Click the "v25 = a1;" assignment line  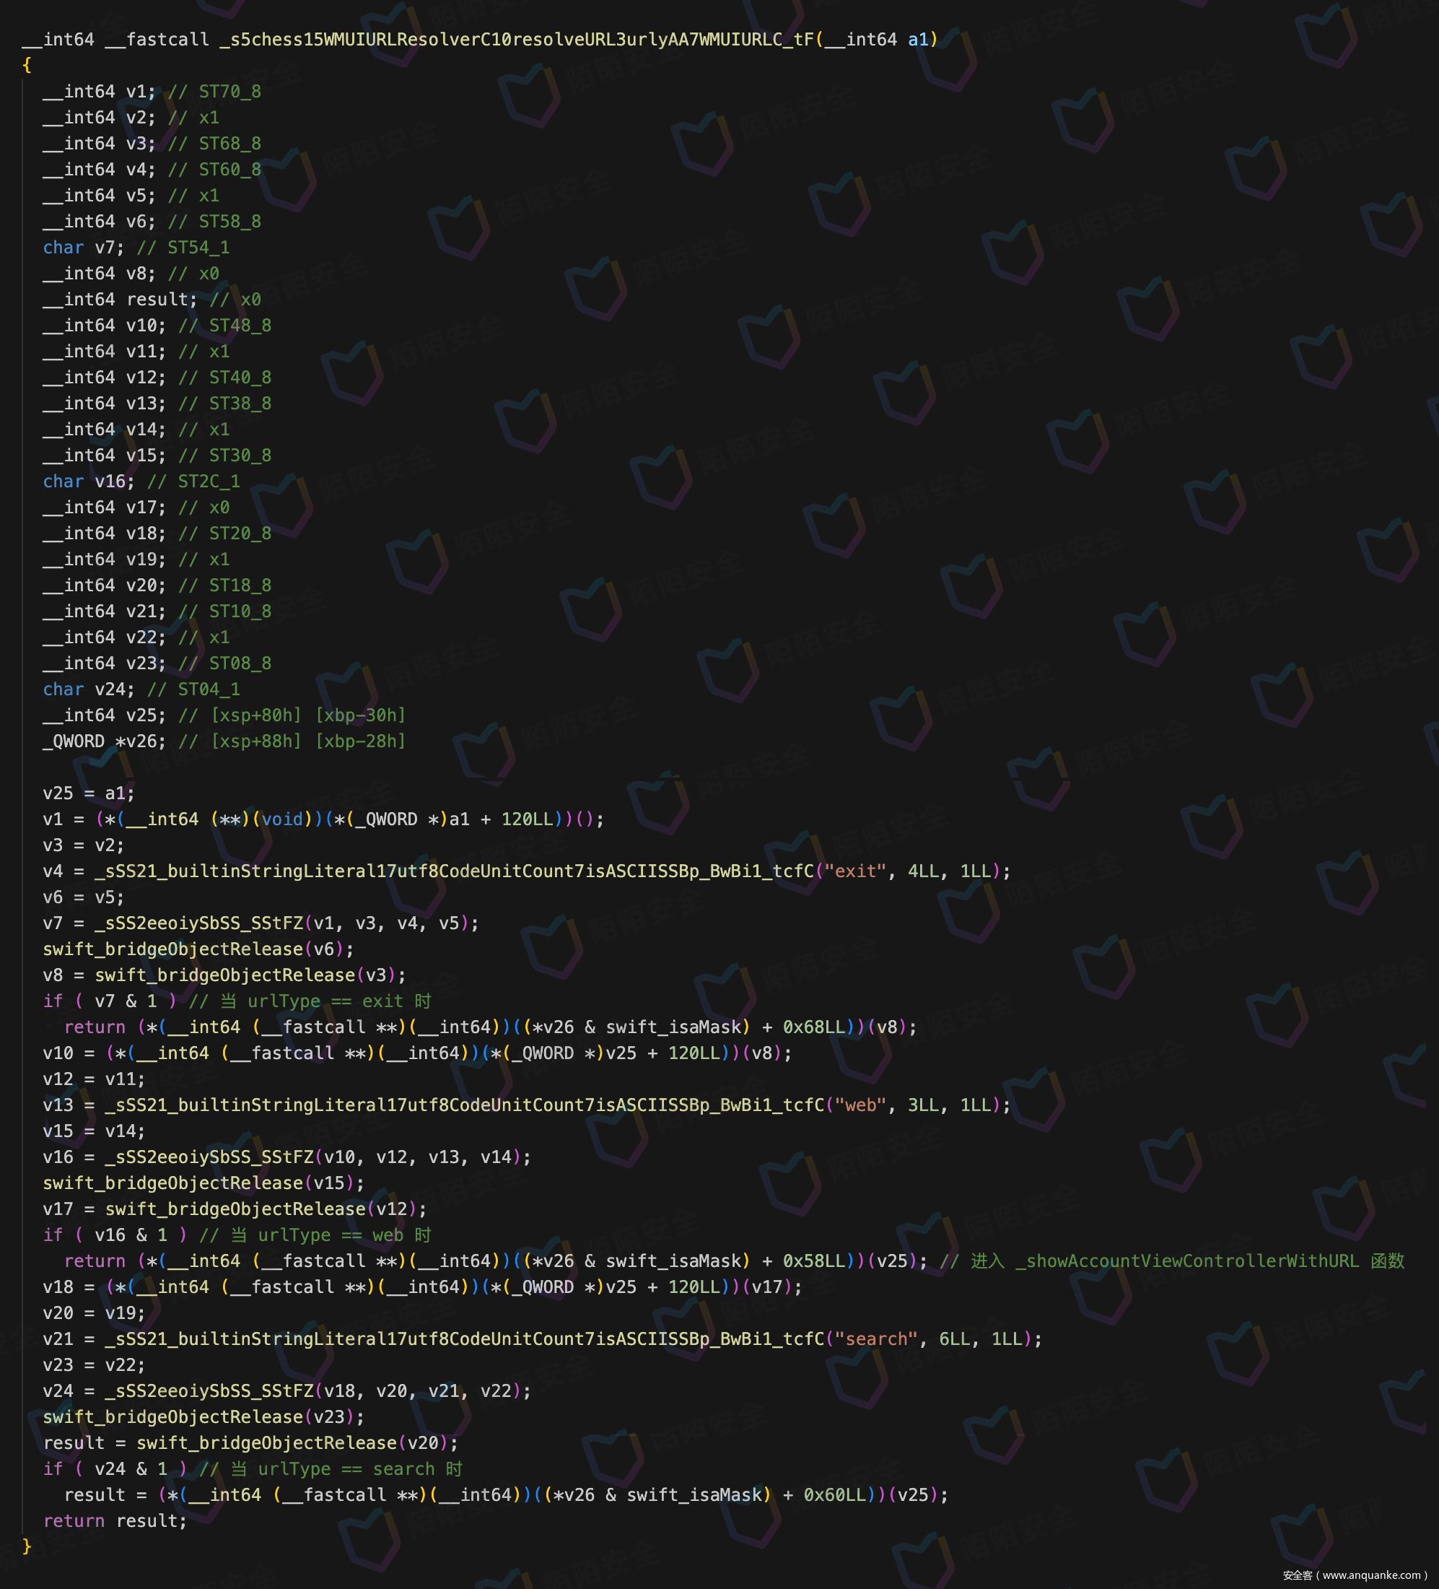(88, 793)
